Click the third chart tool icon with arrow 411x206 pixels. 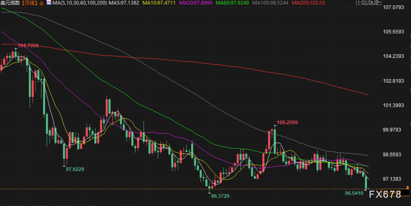click(371, 3)
